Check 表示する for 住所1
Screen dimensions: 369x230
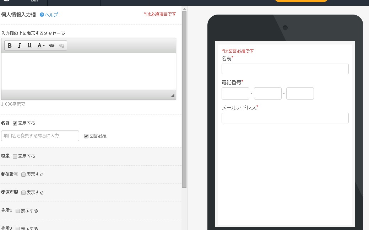click(x=18, y=211)
